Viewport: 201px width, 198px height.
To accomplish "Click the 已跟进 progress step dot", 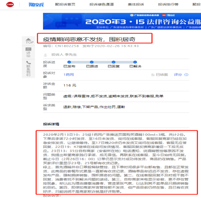I will 92,62.
